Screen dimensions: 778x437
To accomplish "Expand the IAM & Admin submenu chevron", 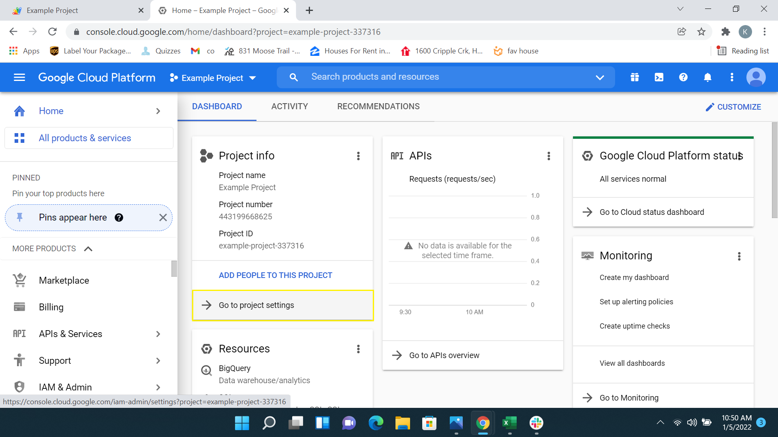I will pyautogui.click(x=158, y=387).
